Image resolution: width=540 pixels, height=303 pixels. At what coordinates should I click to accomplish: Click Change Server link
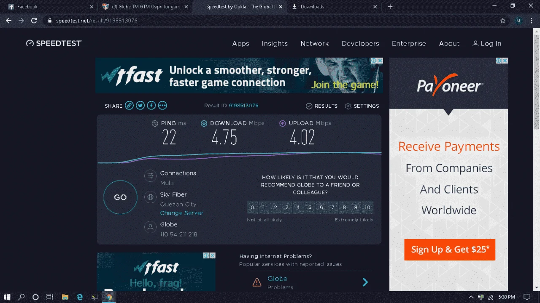pos(181,213)
